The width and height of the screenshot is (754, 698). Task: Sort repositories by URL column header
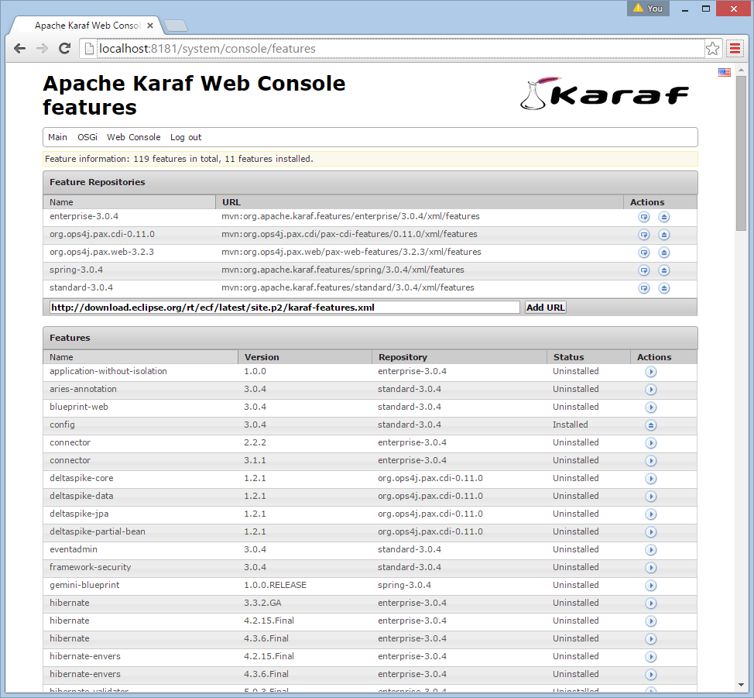coord(420,202)
